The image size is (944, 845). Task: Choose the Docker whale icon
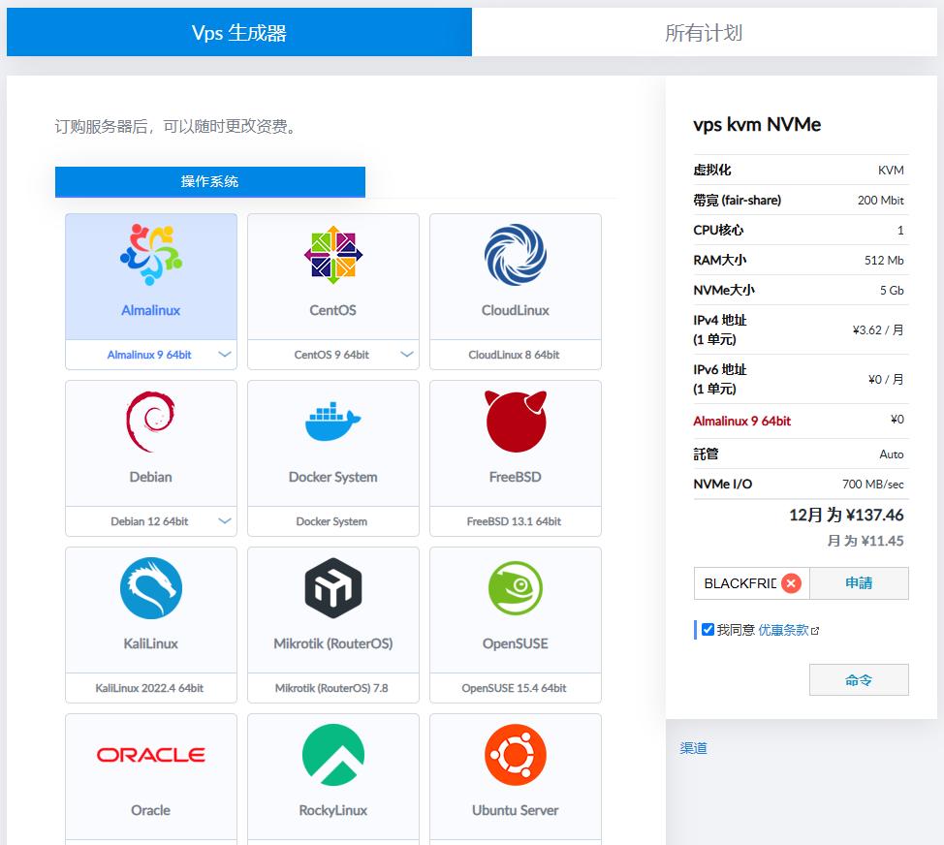click(332, 422)
